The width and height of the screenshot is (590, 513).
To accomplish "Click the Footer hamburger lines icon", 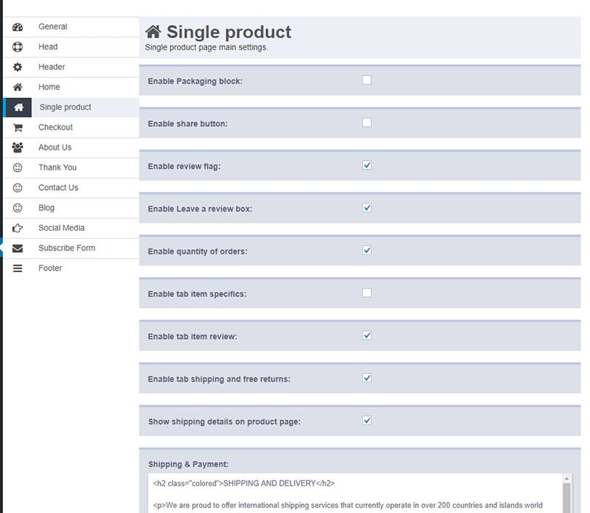I will 18,268.
